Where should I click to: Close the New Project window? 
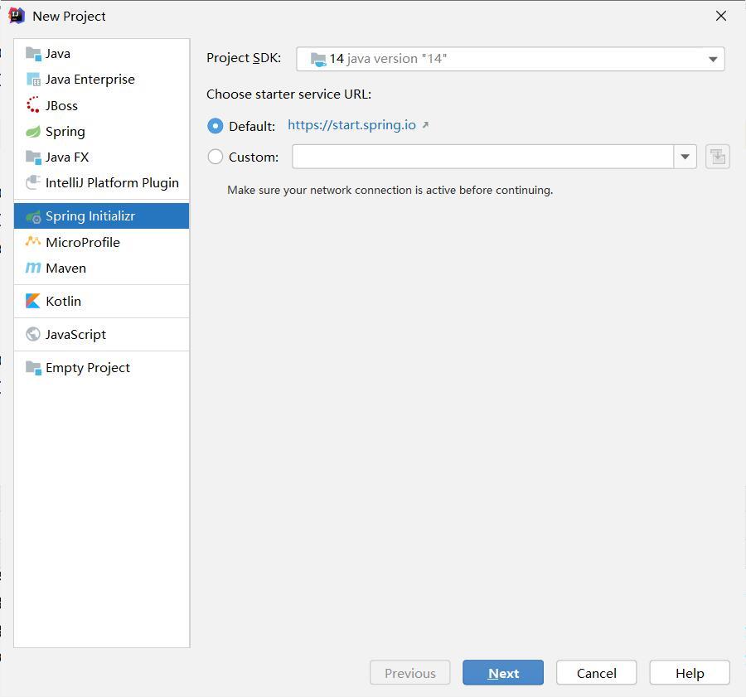[x=721, y=16]
